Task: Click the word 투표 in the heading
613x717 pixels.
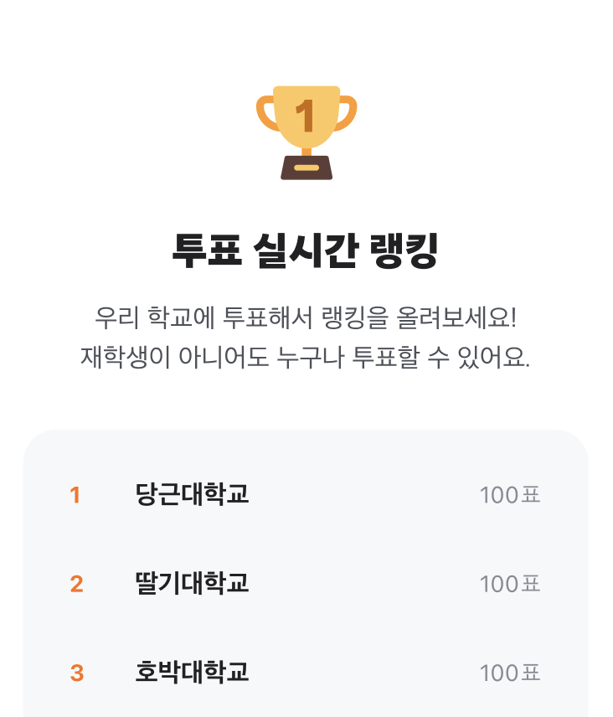Action: click(207, 250)
